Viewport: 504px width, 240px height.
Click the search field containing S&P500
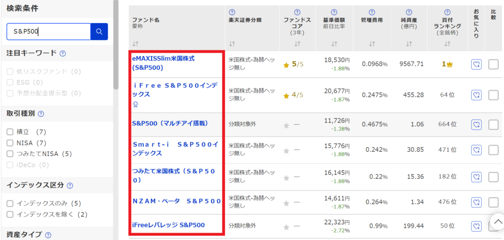point(49,32)
